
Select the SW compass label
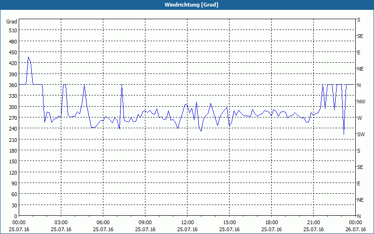pyautogui.click(x=361, y=134)
